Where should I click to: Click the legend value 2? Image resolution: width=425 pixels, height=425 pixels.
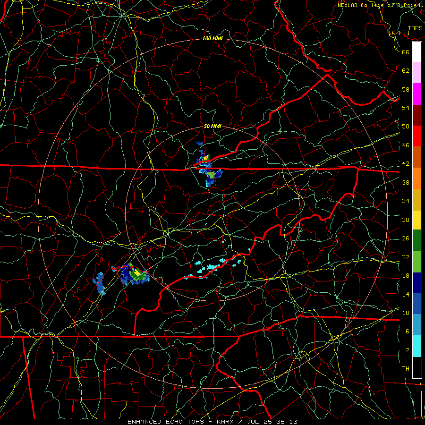pyautogui.click(x=408, y=350)
